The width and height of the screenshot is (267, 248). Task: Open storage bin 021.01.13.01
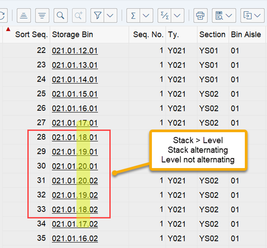75,65
